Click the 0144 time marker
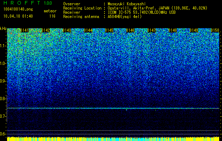Viewport: 222px width, 141px height. [x=88, y=30]
